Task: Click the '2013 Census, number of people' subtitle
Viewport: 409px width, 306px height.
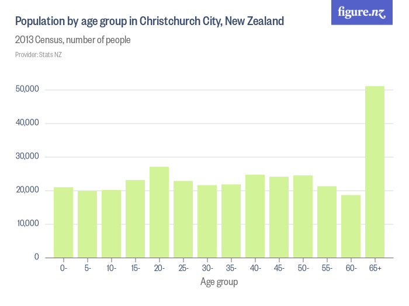Action: click(x=72, y=40)
